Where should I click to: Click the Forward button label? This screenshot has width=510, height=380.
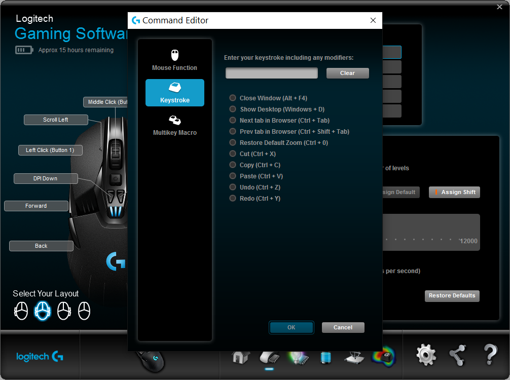pos(36,206)
